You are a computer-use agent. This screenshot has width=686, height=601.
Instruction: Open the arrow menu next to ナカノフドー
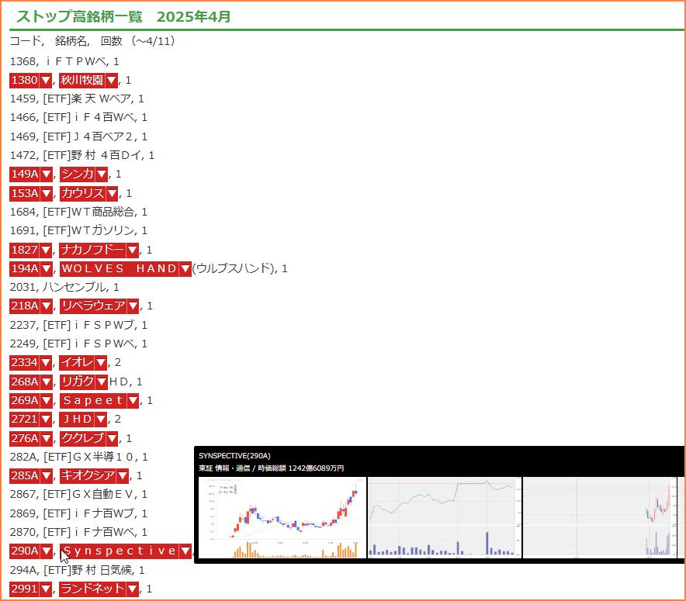(x=133, y=250)
